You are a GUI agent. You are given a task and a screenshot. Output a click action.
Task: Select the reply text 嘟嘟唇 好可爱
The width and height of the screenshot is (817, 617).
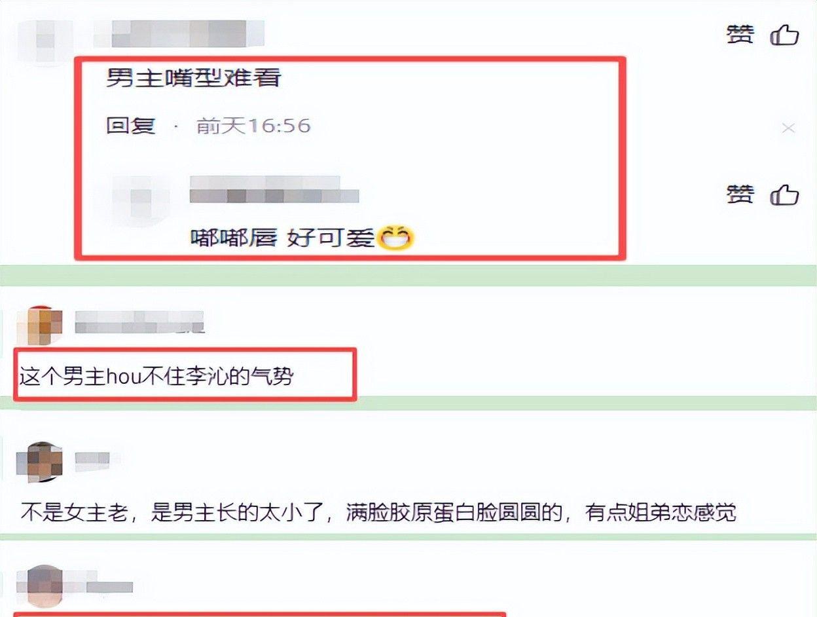283,239
